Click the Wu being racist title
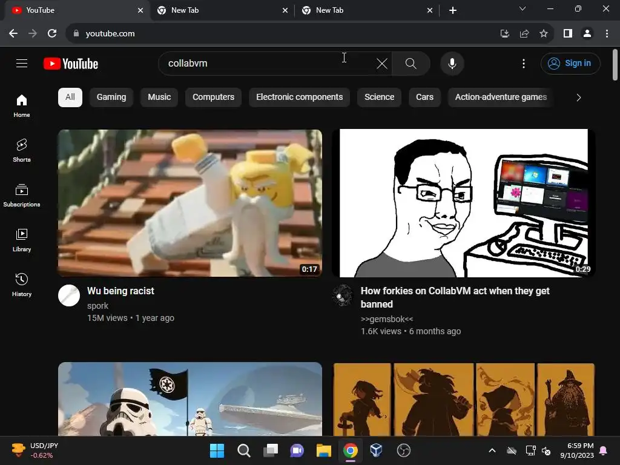Image resolution: width=620 pixels, height=465 pixels. point(120,291)
